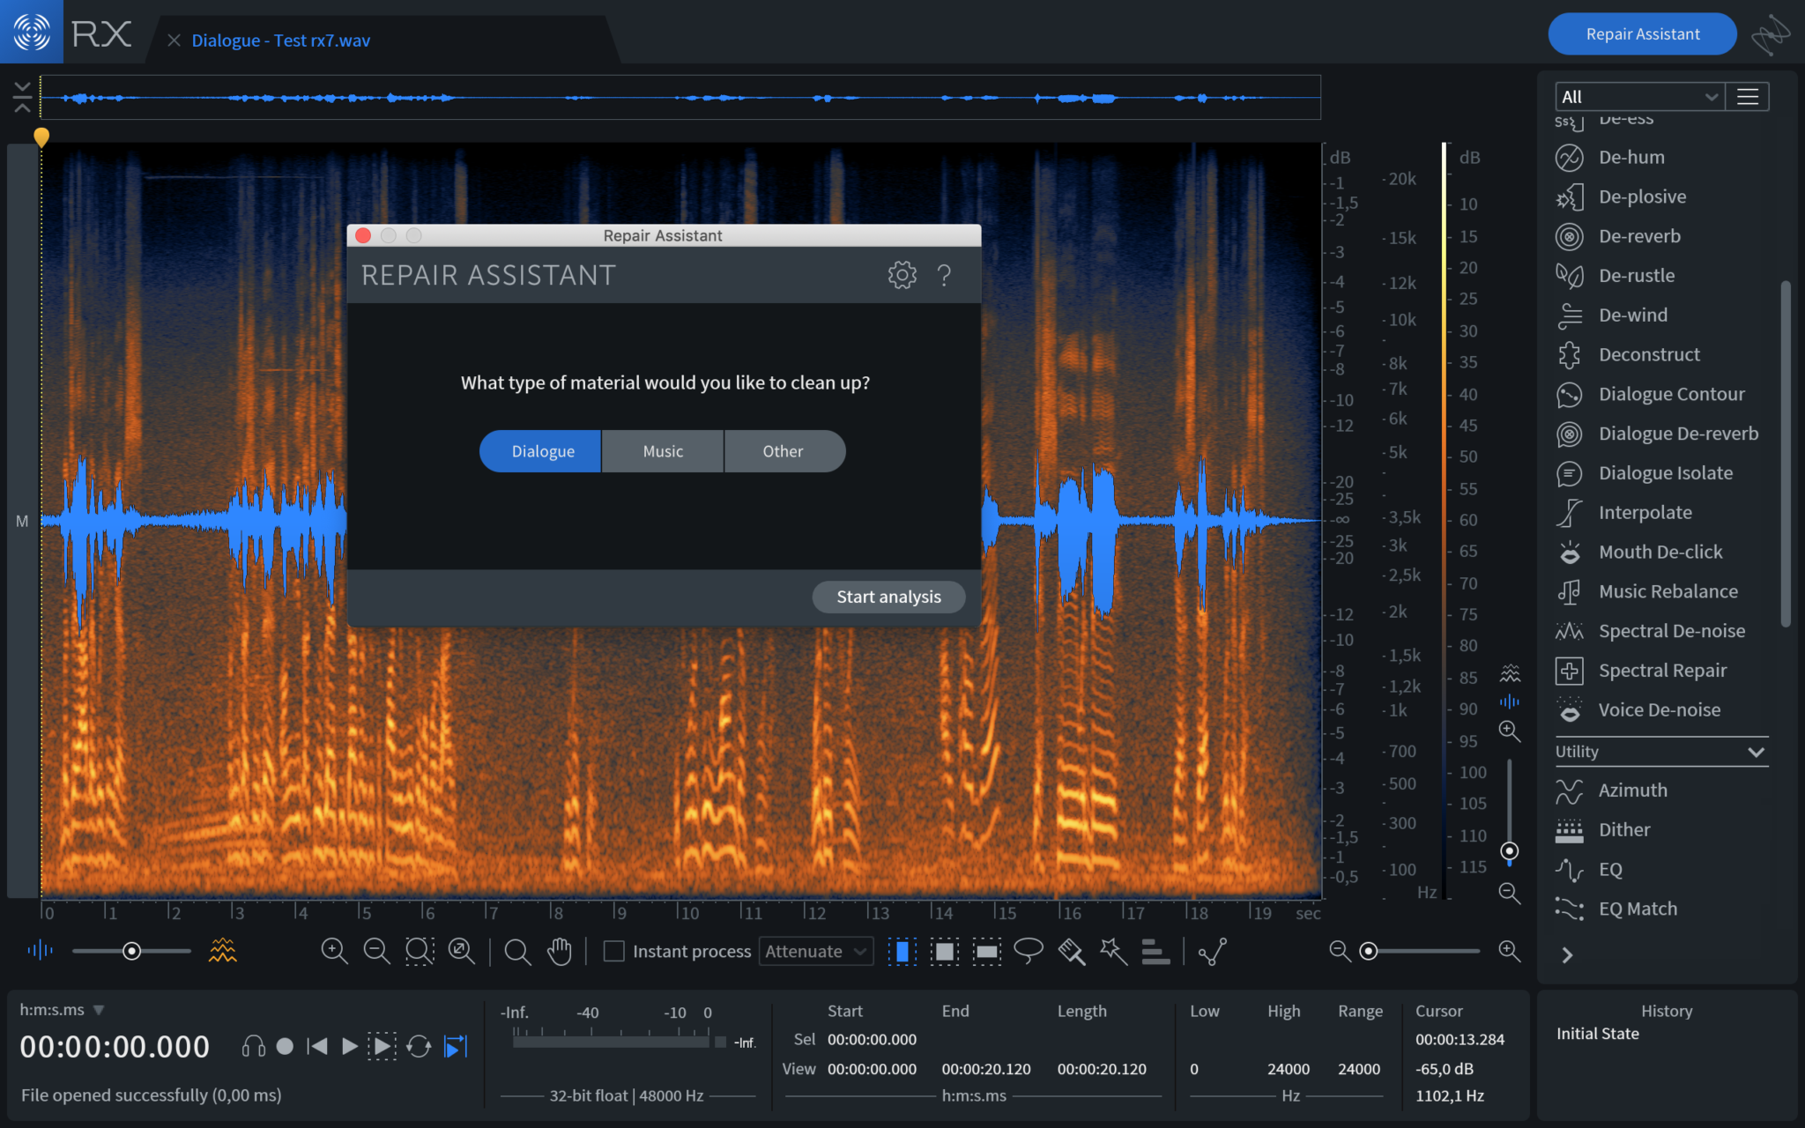This screenshot has height=1128, width=1805.
Task: Click Start analysis button
Action: click(x=888, y=595)
